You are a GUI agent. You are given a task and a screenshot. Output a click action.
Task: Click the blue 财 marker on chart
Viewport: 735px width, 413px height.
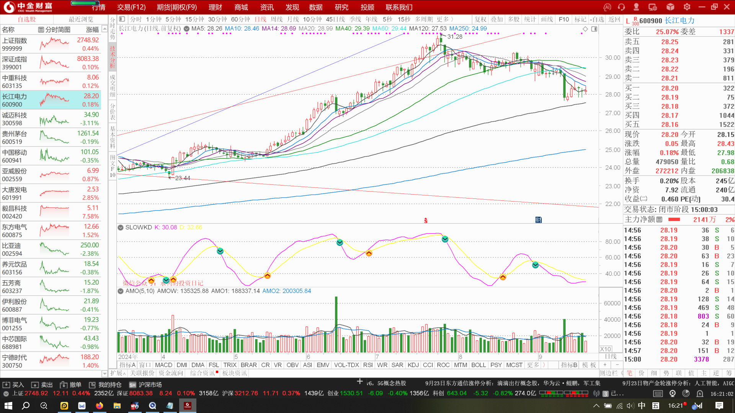tap(539, 220)
